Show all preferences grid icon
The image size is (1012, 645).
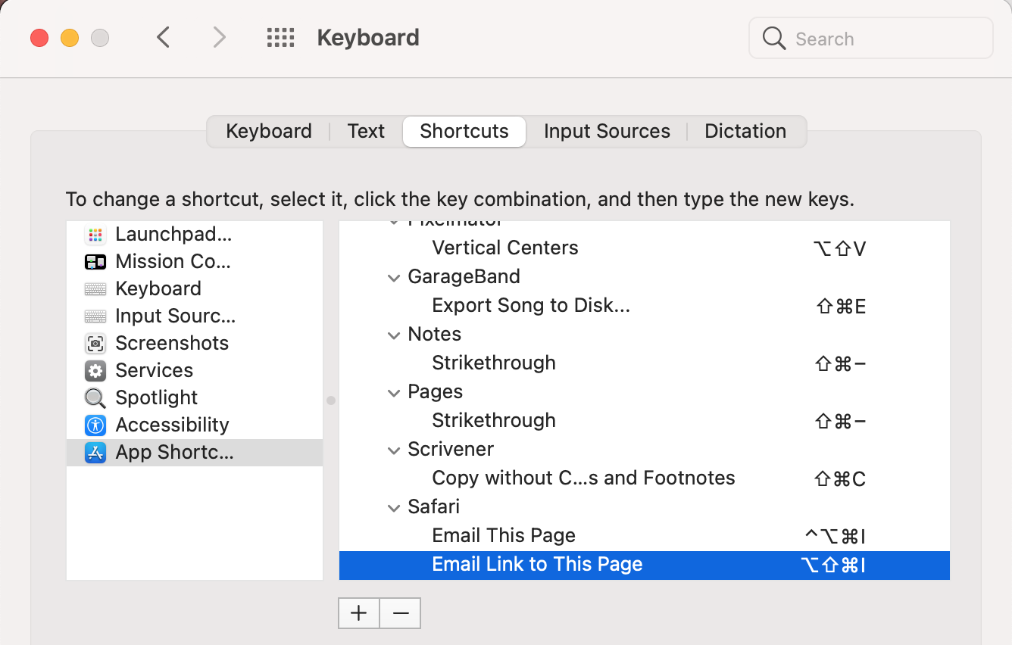[x=281, y=38]
